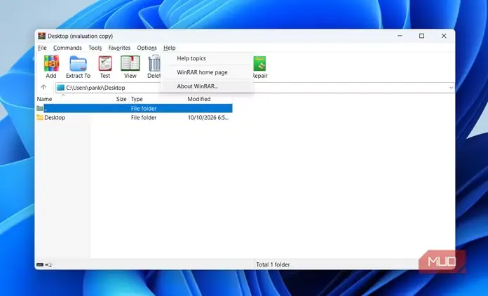This screenshot has height=296, width=488.
Task: Click the 10/10/2026 modified date cell
Action: [208, 118]
